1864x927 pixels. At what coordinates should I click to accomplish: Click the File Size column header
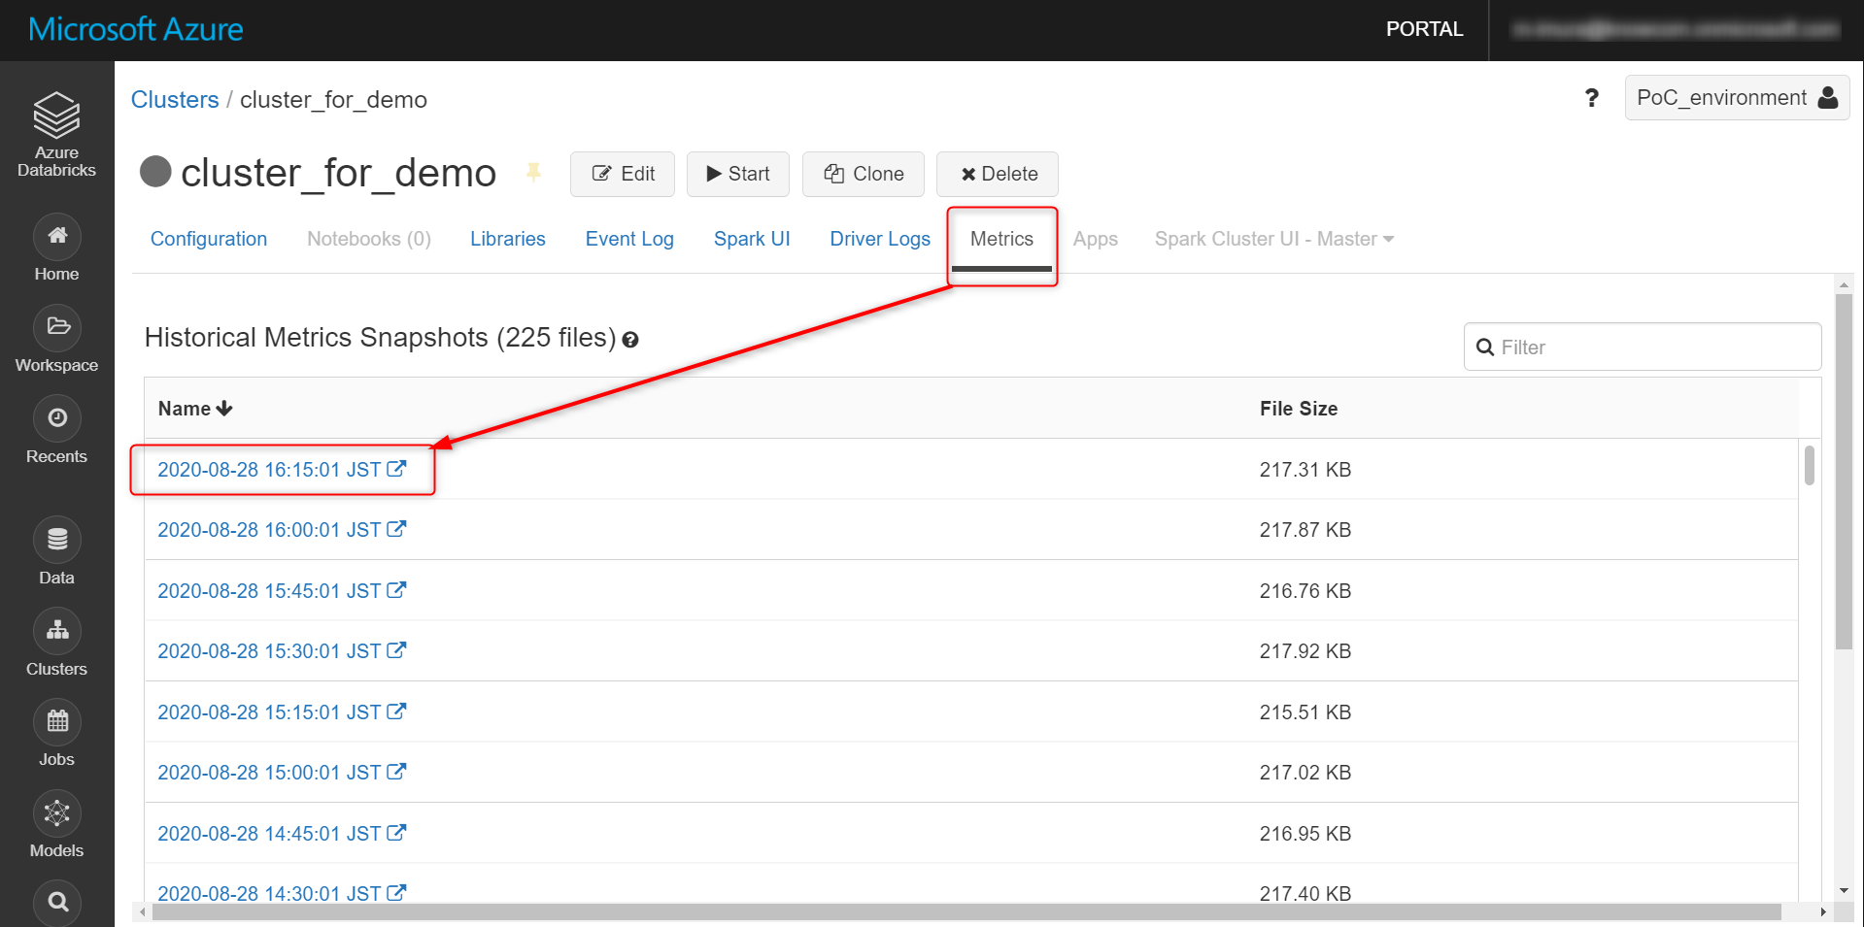click(1299, 409)
